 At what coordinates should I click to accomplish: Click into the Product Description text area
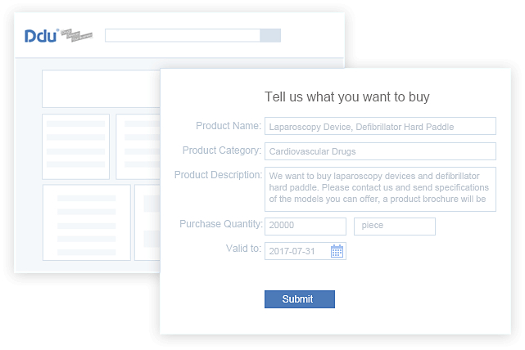(x=380, y=189)
